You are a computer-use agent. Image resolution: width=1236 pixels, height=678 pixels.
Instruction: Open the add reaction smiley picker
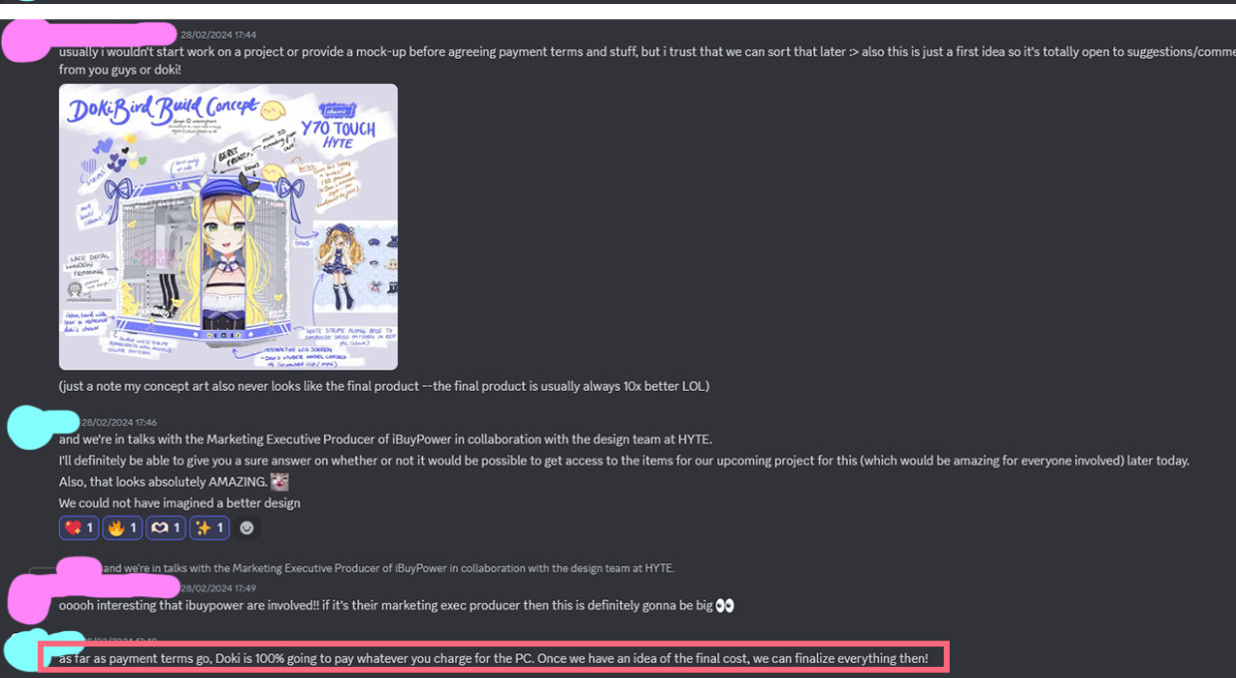246,527
